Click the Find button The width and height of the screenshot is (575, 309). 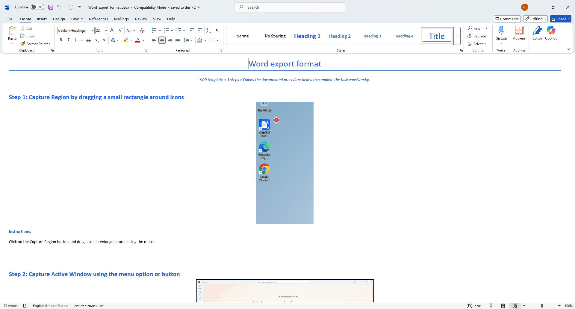pos(474,28)
